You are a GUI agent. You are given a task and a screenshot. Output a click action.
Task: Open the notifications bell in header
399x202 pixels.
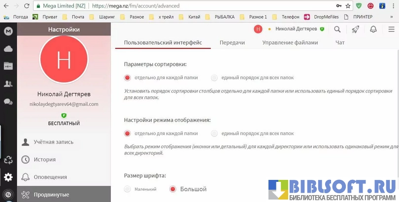(x=373, y=29)
